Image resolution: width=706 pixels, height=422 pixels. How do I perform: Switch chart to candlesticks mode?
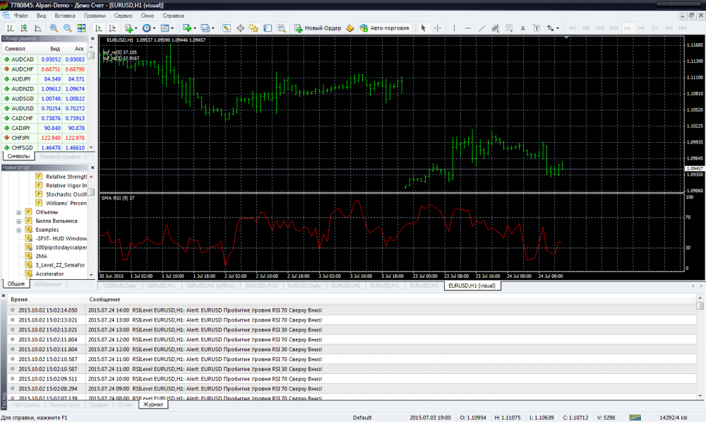tap(25, 28)
